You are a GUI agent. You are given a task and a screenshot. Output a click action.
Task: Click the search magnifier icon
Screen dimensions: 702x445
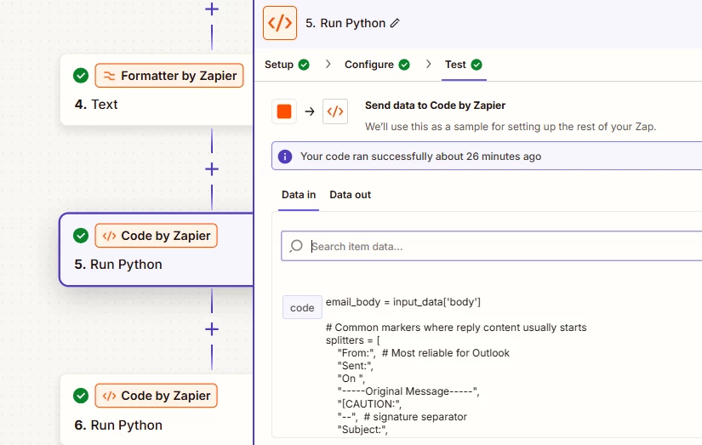tap(296, 247)
